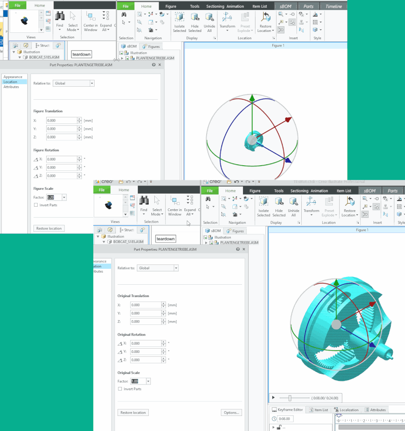Screen dimensions: 405x431
Task: Collapse BOBCAT_S185.ASM node in upper structure tree
Action: tap(19, 57)
